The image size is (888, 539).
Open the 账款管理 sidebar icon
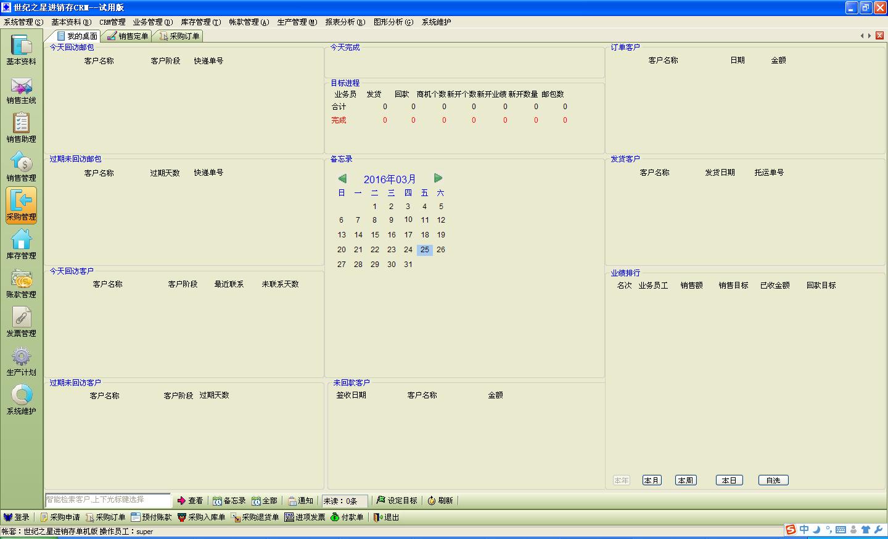click(x=21, y=281)
